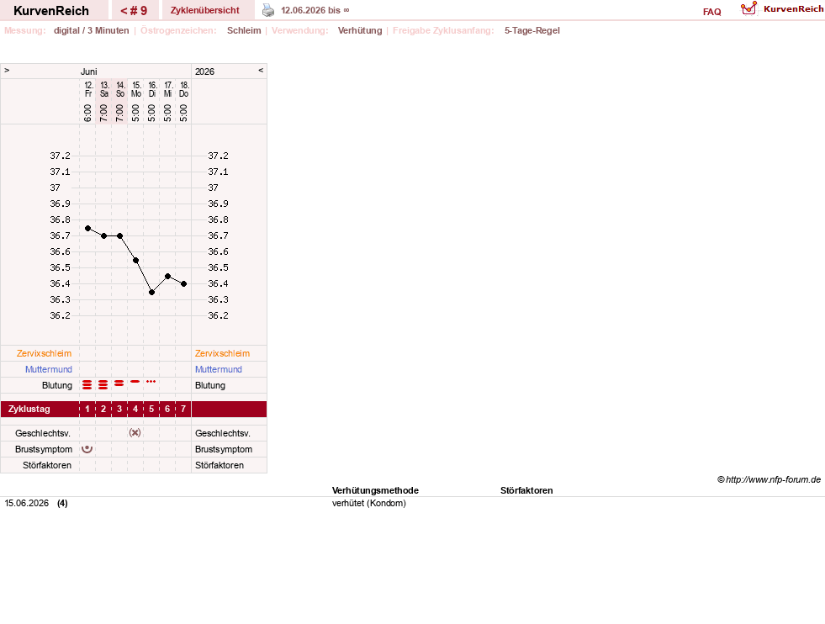Click the heavy bleeding icon on cycle day 2
Screen dimensions: 825x624
pyautogui.click(x=103, y=385)
